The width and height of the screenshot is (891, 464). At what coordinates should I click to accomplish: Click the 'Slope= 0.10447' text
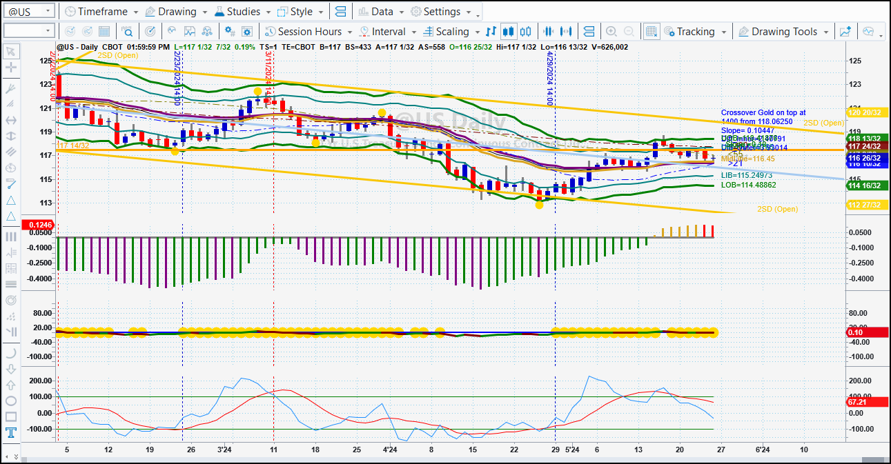[747, 130]
